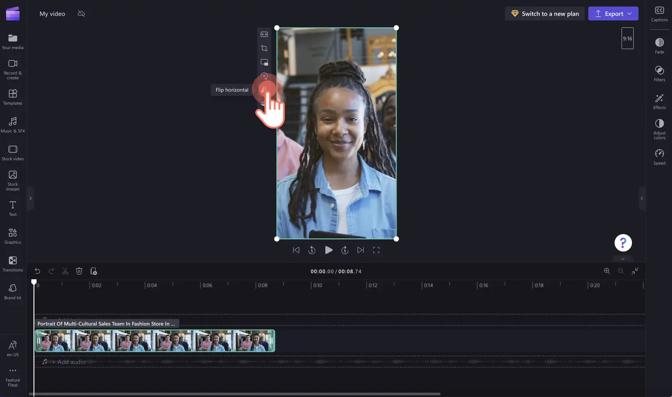Viewport: 672px width, 397px height.
Task: Fit timeline to screen
Action: [635, 271]
